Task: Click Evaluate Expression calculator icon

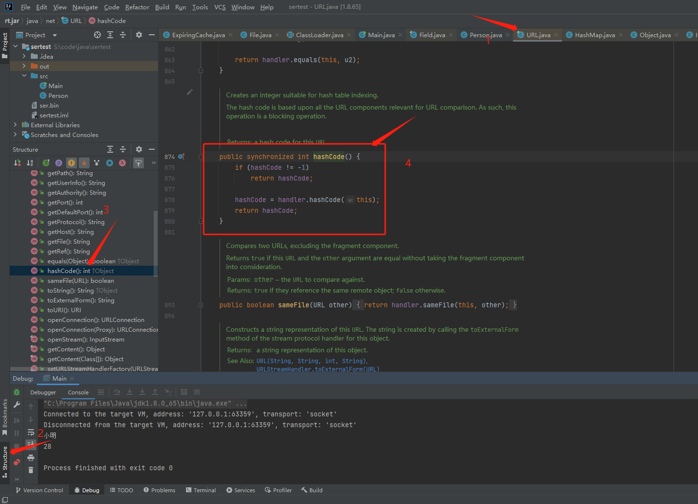Action: pyautogui.click(x=184, y=392)
